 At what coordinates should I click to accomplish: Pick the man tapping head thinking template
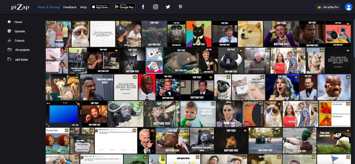click(x=97, y=87)
